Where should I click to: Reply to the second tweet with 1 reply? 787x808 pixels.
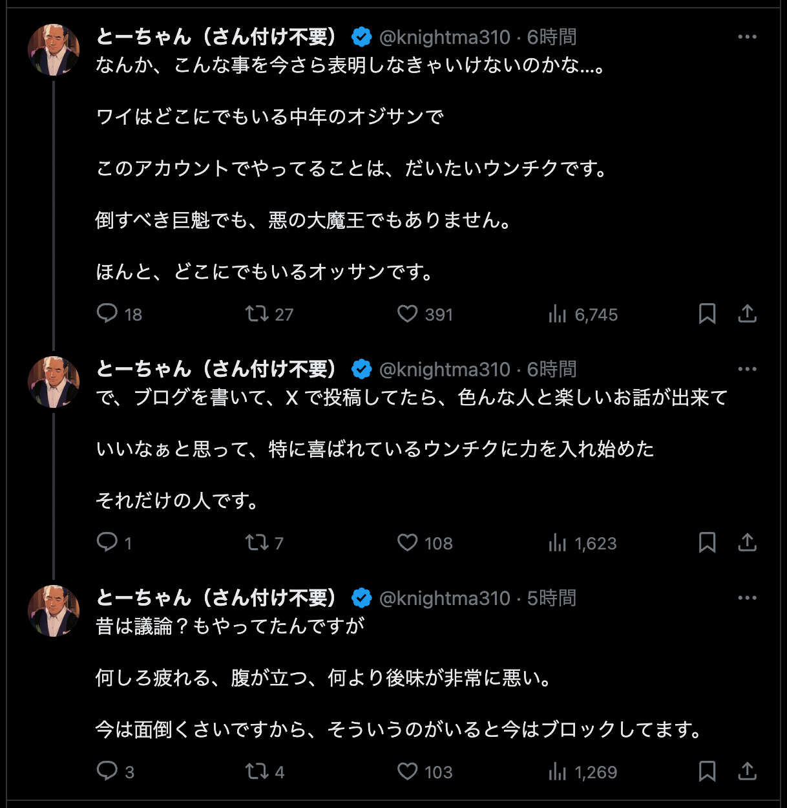107,542
